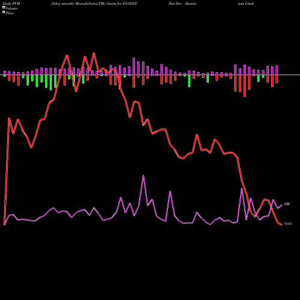Click the purple Volume legend swatch
The height and width of the screenshot is (300, 300).
pyautogui.click(x=4, y=8)
